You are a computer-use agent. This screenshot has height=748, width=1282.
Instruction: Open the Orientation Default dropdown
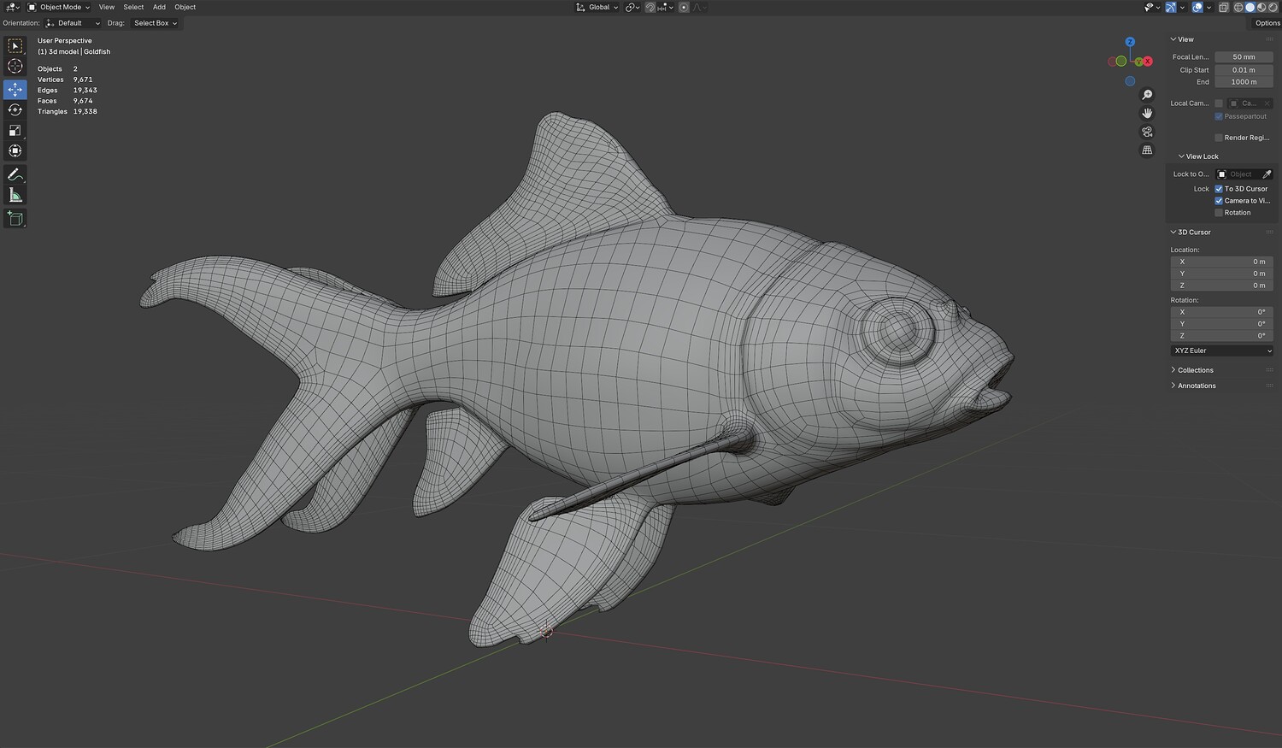click(73, 23)
